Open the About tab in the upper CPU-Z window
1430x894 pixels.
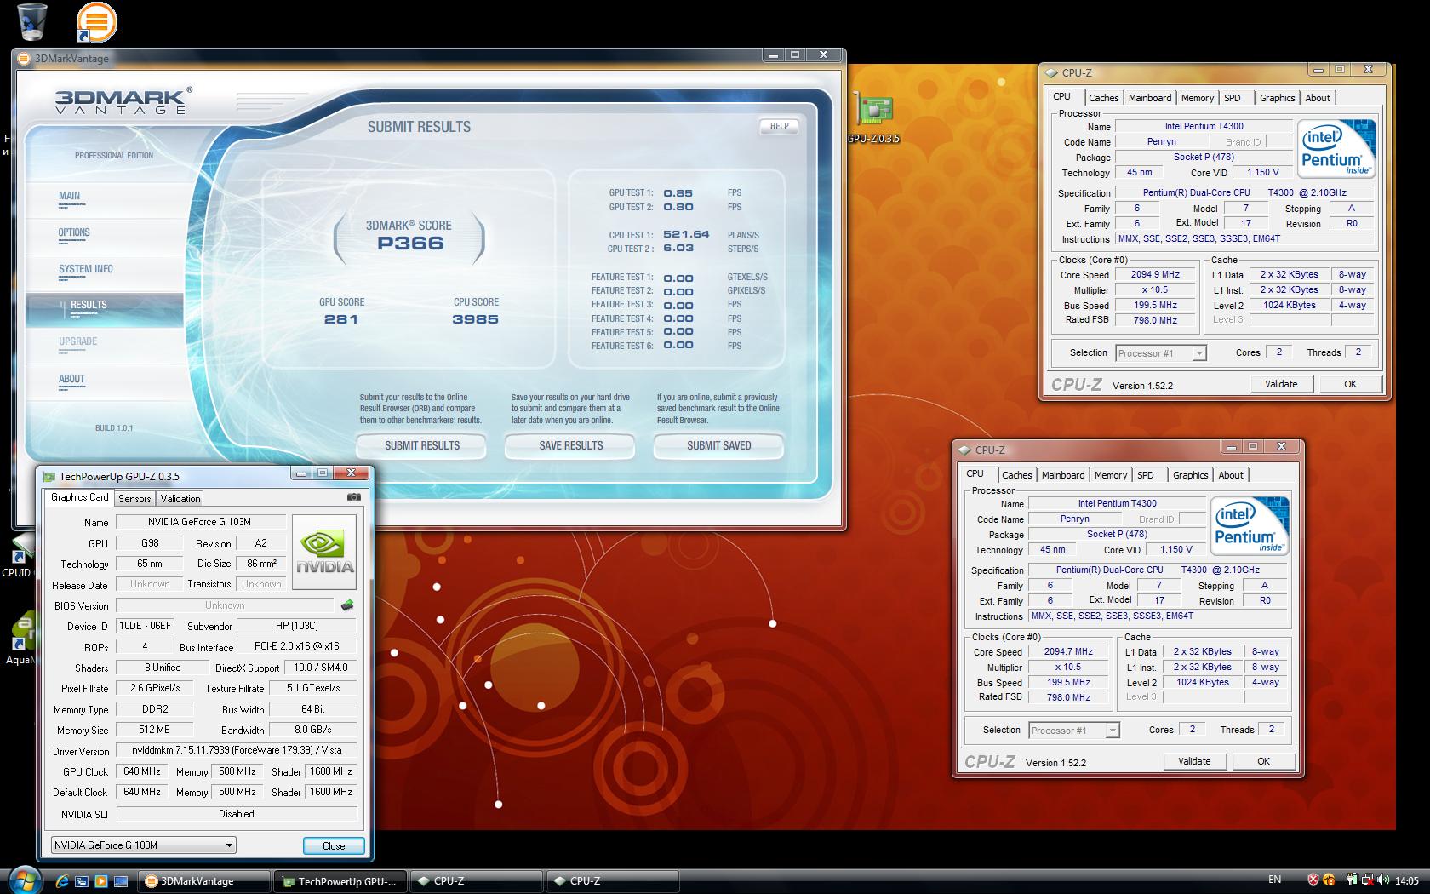1318,98
